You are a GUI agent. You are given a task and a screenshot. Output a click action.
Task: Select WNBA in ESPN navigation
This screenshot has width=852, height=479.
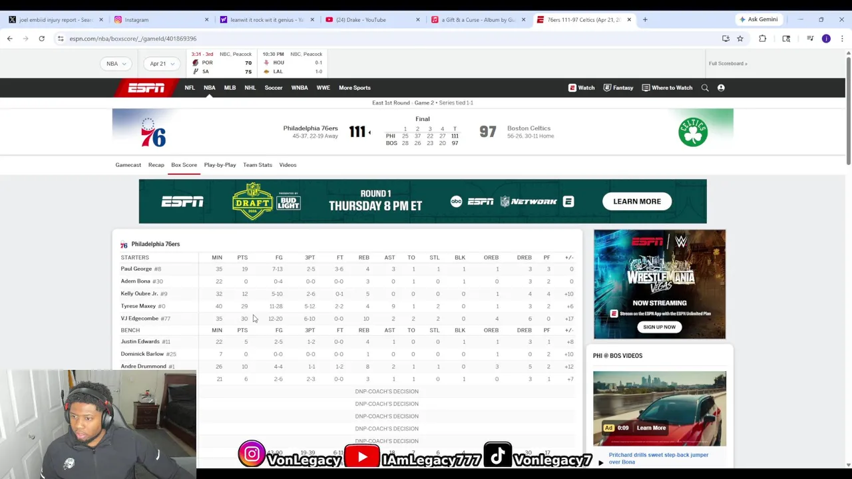coord(300,88)
